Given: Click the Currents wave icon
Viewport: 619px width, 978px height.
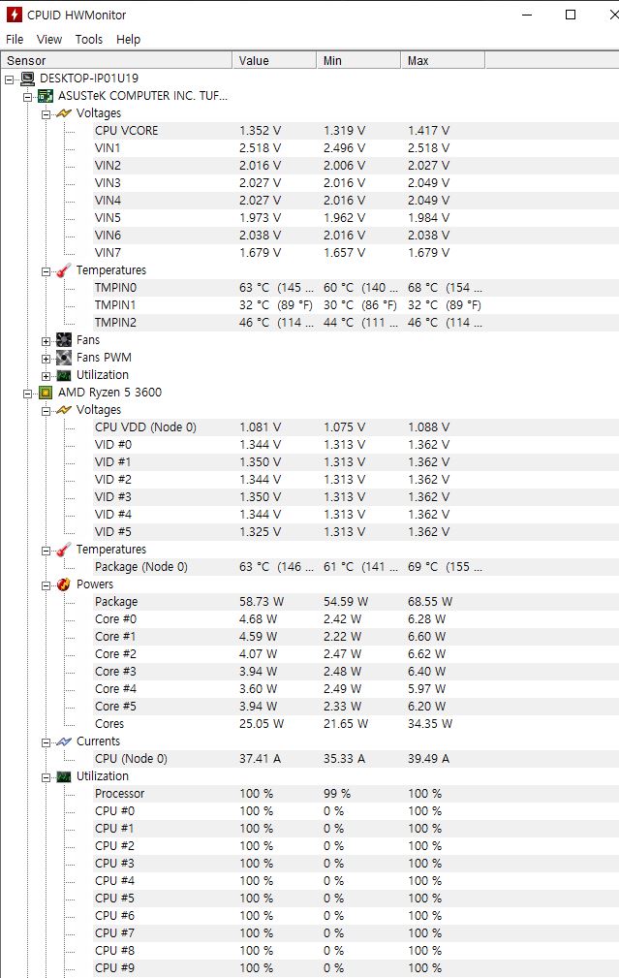Looking at the screenshot, I should tap(64, 741).
